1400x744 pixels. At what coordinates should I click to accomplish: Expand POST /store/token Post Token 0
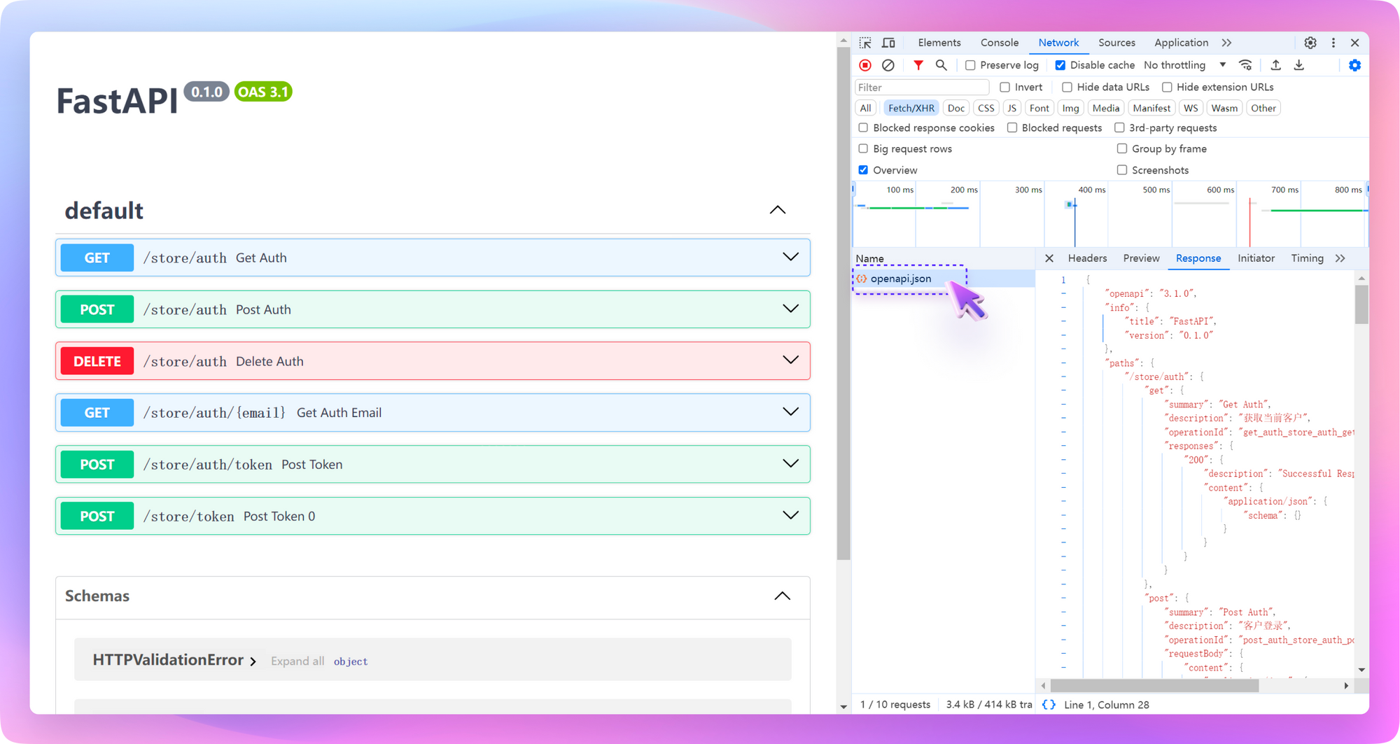(x=433, y=517)
